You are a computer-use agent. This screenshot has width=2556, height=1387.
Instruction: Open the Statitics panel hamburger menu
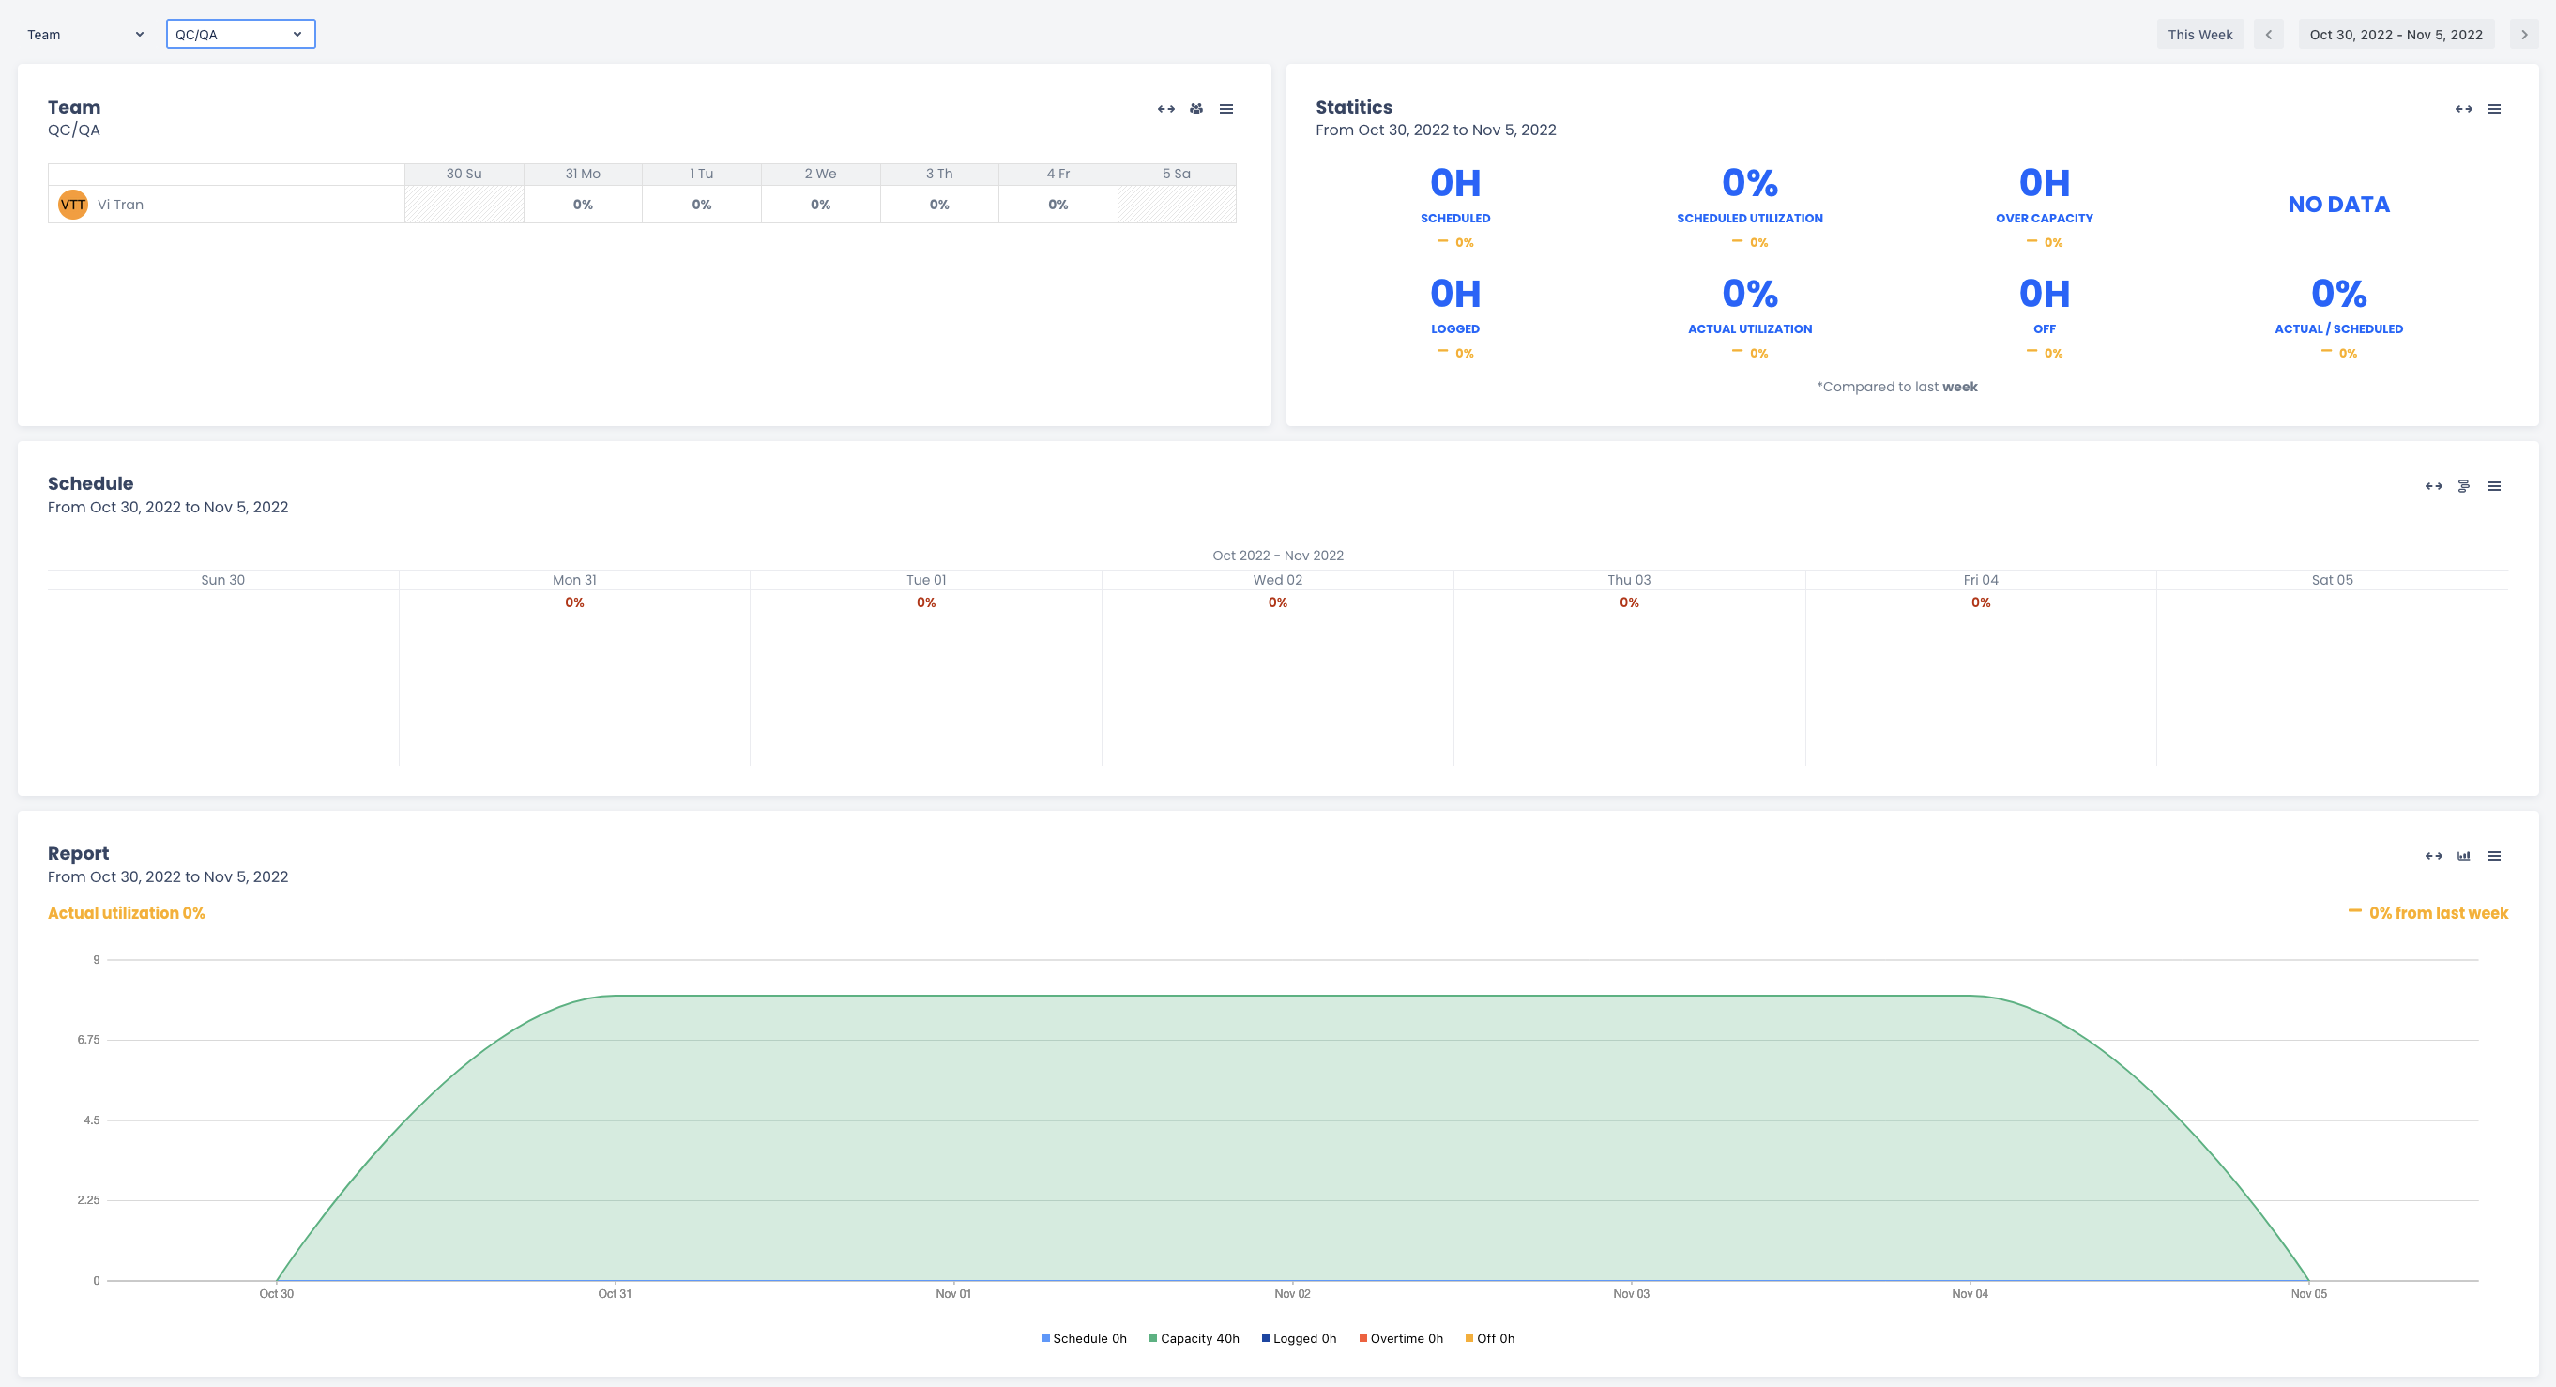(x=2493, y=109)
